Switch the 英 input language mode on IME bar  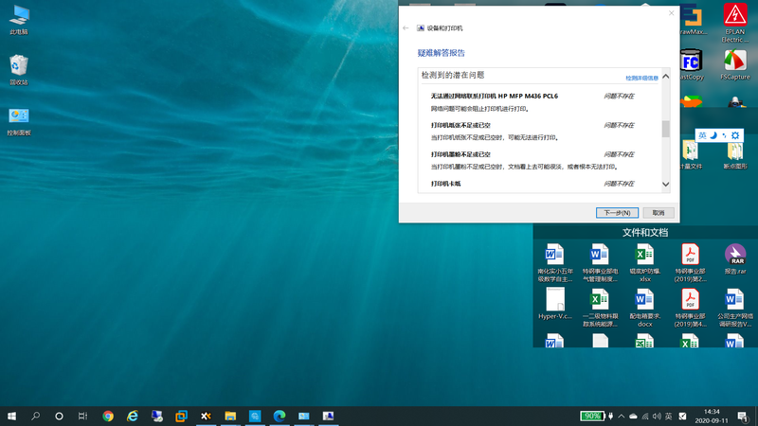[703, 136]
